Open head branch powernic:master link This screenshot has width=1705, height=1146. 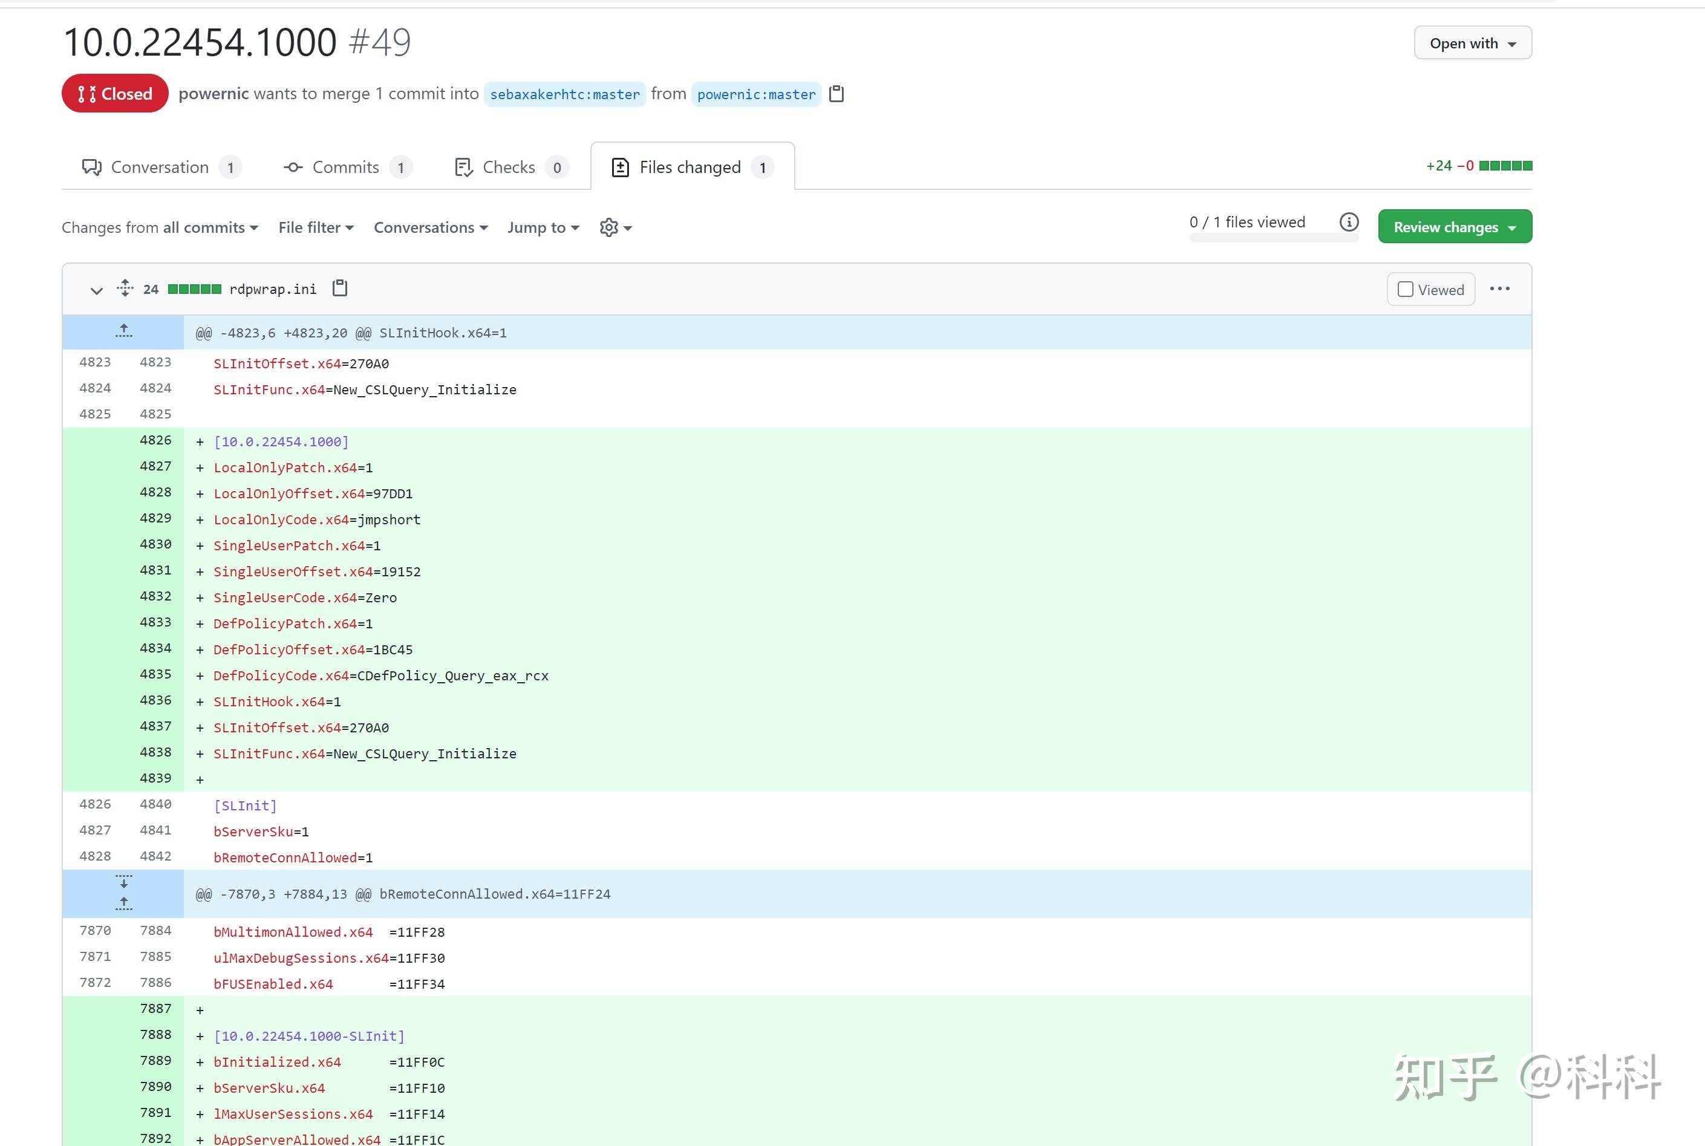755,94
